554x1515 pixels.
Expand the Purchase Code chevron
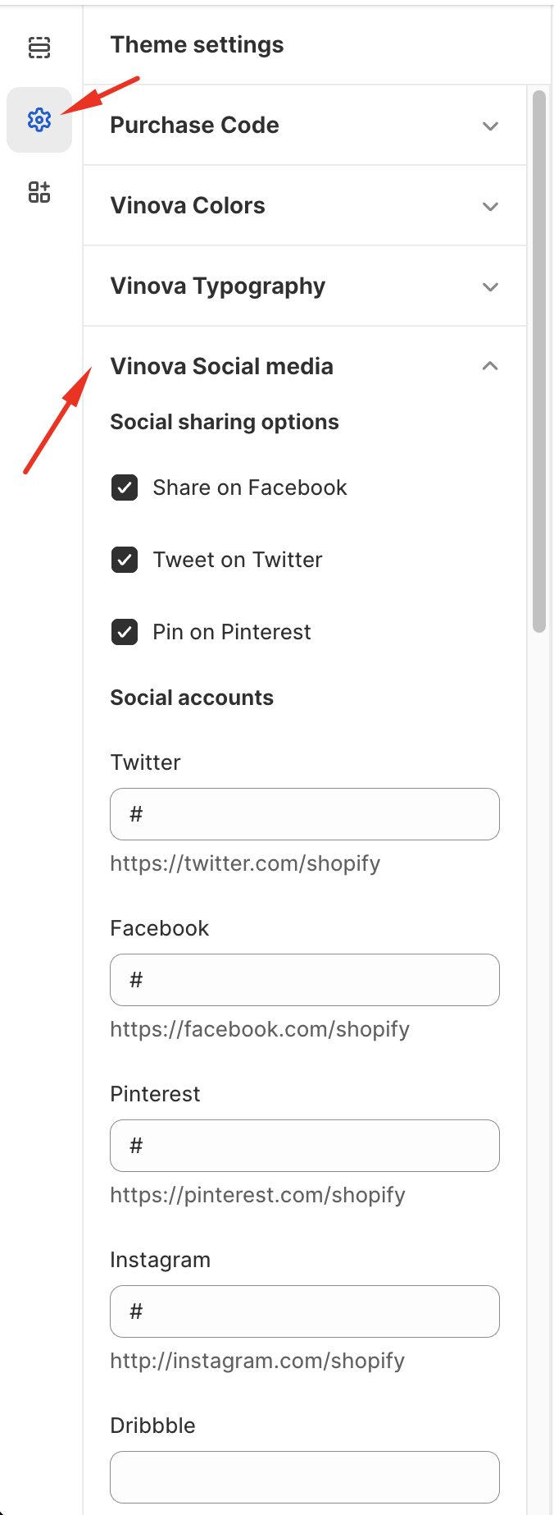pos(490,126)
